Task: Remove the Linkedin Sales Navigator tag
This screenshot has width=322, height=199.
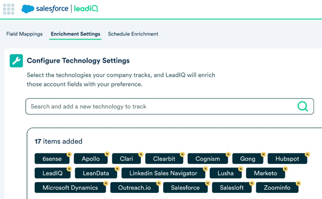Action: point(205,169)
